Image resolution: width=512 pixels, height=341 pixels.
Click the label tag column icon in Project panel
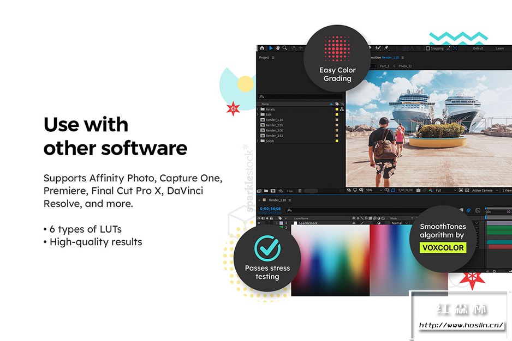(x=337, y=104)
